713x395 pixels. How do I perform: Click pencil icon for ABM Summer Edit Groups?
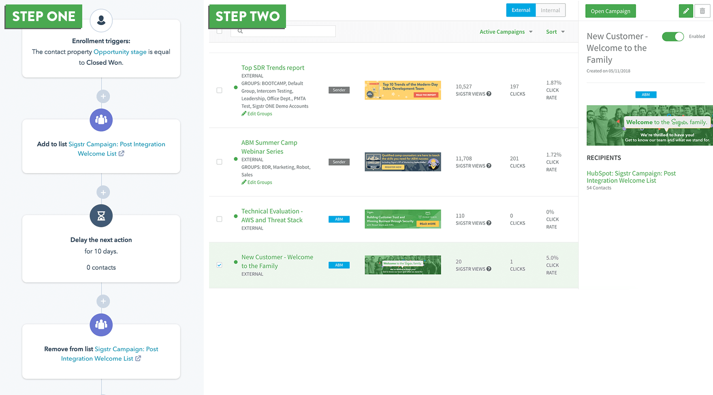click(244, 182)
